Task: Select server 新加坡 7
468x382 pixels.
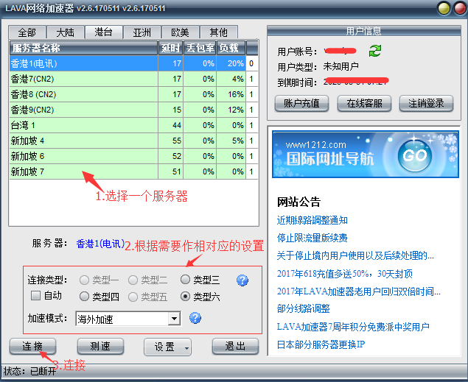Action: pyautogui.click(x=133, y=171)
